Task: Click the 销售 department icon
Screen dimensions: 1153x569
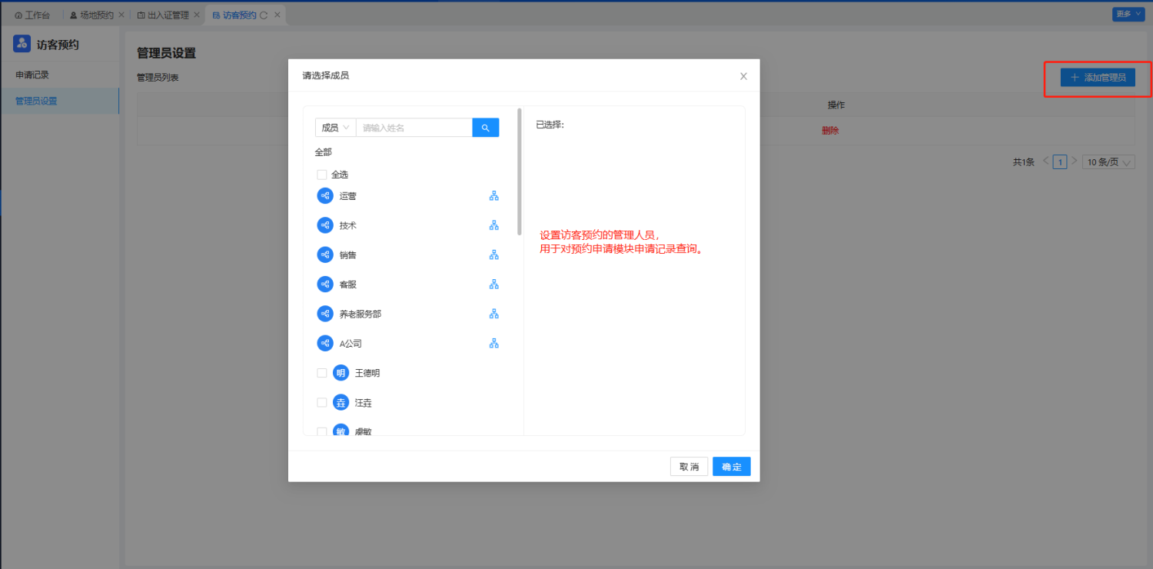Action: tap(325, 255)
